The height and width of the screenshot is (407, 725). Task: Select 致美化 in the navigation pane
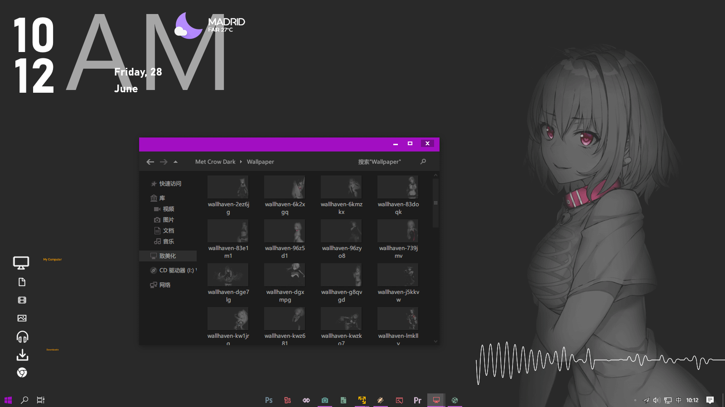[x=168, y=256]
